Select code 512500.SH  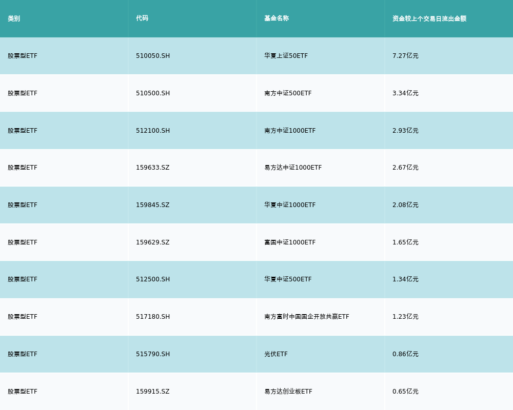point(153,279)
